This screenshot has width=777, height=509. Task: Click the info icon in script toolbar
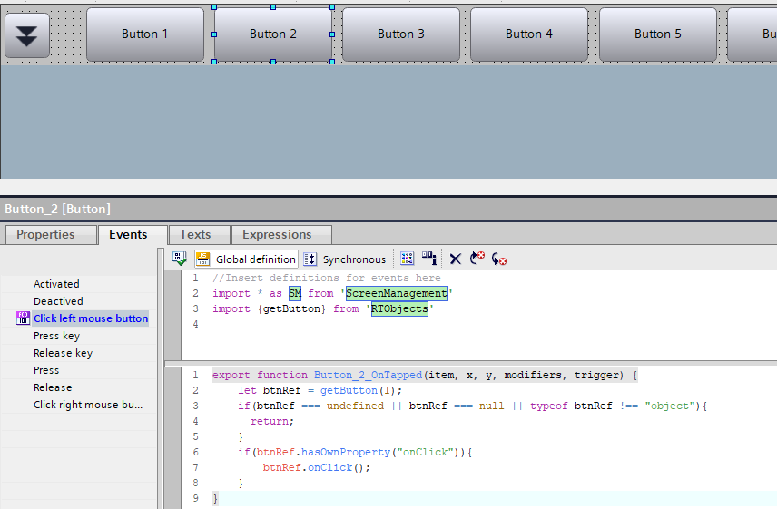[429, 259]
